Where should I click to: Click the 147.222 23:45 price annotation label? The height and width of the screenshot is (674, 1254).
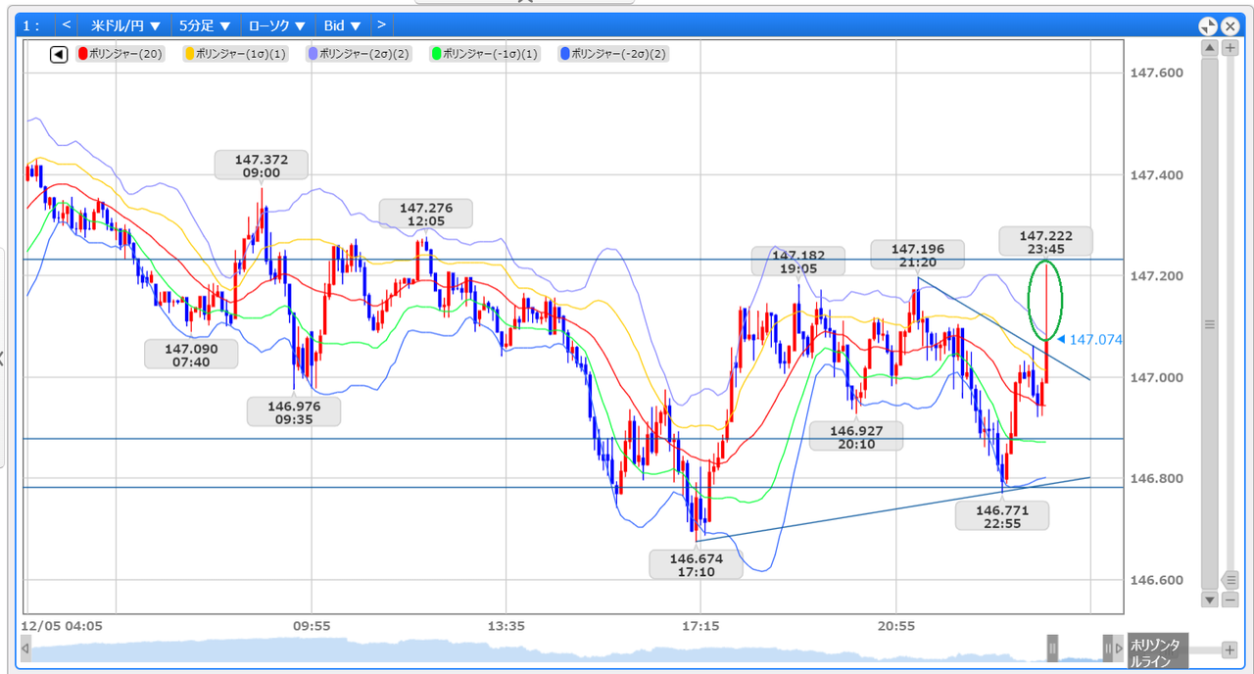pos(1044,241)
